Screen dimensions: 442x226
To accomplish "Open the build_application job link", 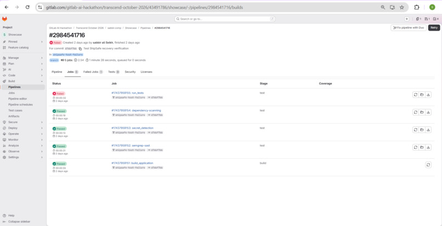I will (x=132, y=163).
